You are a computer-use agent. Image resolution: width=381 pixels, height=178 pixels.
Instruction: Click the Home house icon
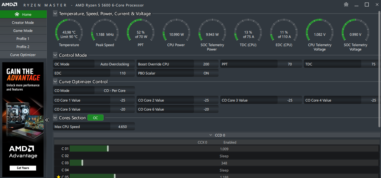[x=17, y=14]
